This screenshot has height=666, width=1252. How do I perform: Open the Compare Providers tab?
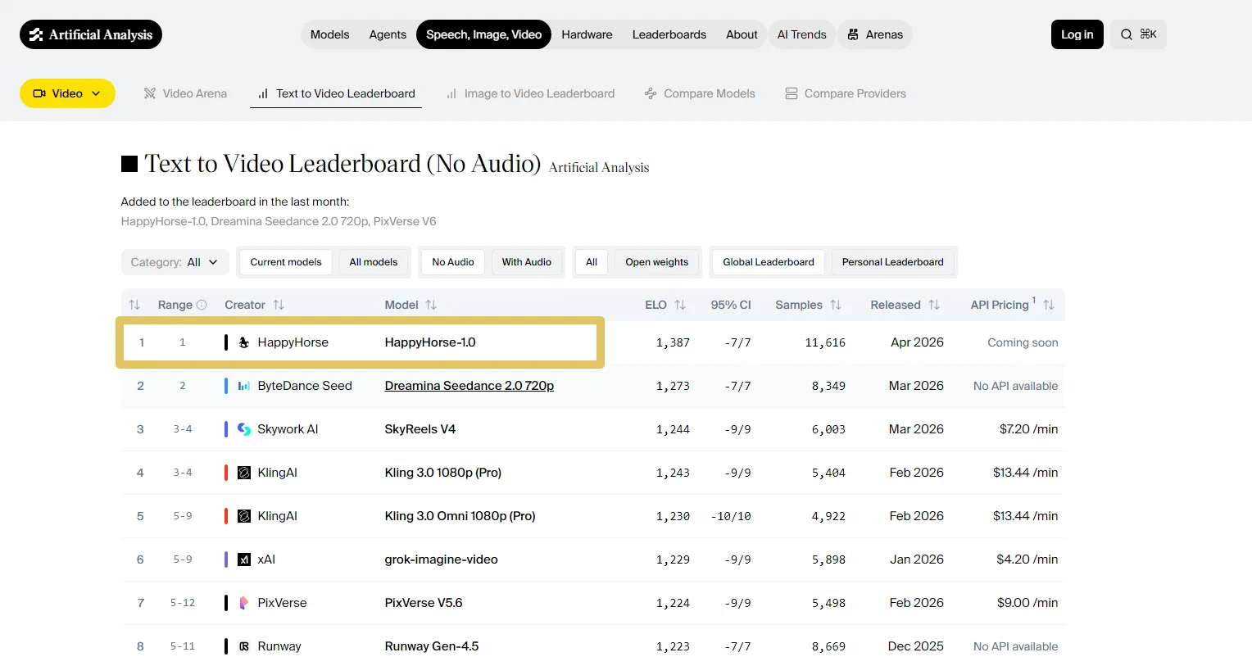tap(846, 93)
